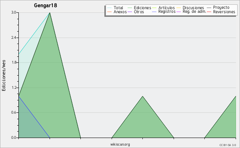Click the 2.4 y-axis value

tap(14, 38)
